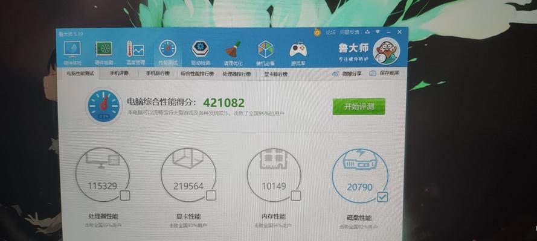Select the 性能测试 performance test icon
This screenshot has height=241, width=537.
[168, 53]
